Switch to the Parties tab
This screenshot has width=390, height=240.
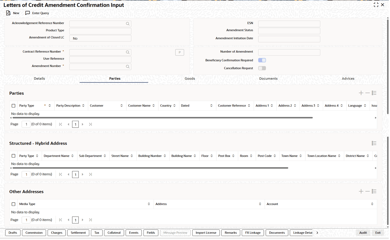pos(115,79)
